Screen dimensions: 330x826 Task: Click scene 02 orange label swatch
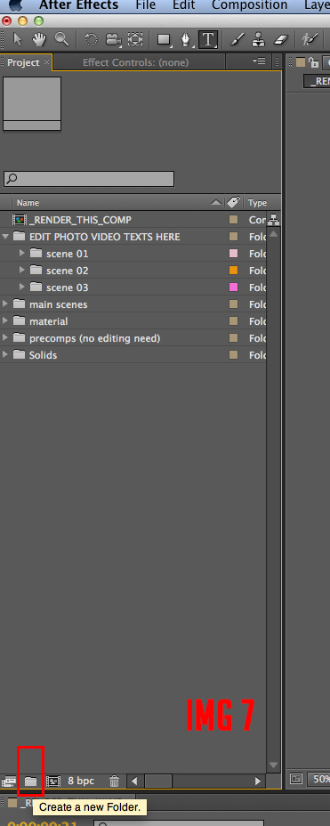click(x=233, y=271)
